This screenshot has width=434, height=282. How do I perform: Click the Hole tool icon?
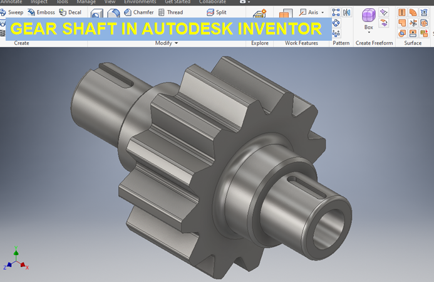[x=97, y=13]
